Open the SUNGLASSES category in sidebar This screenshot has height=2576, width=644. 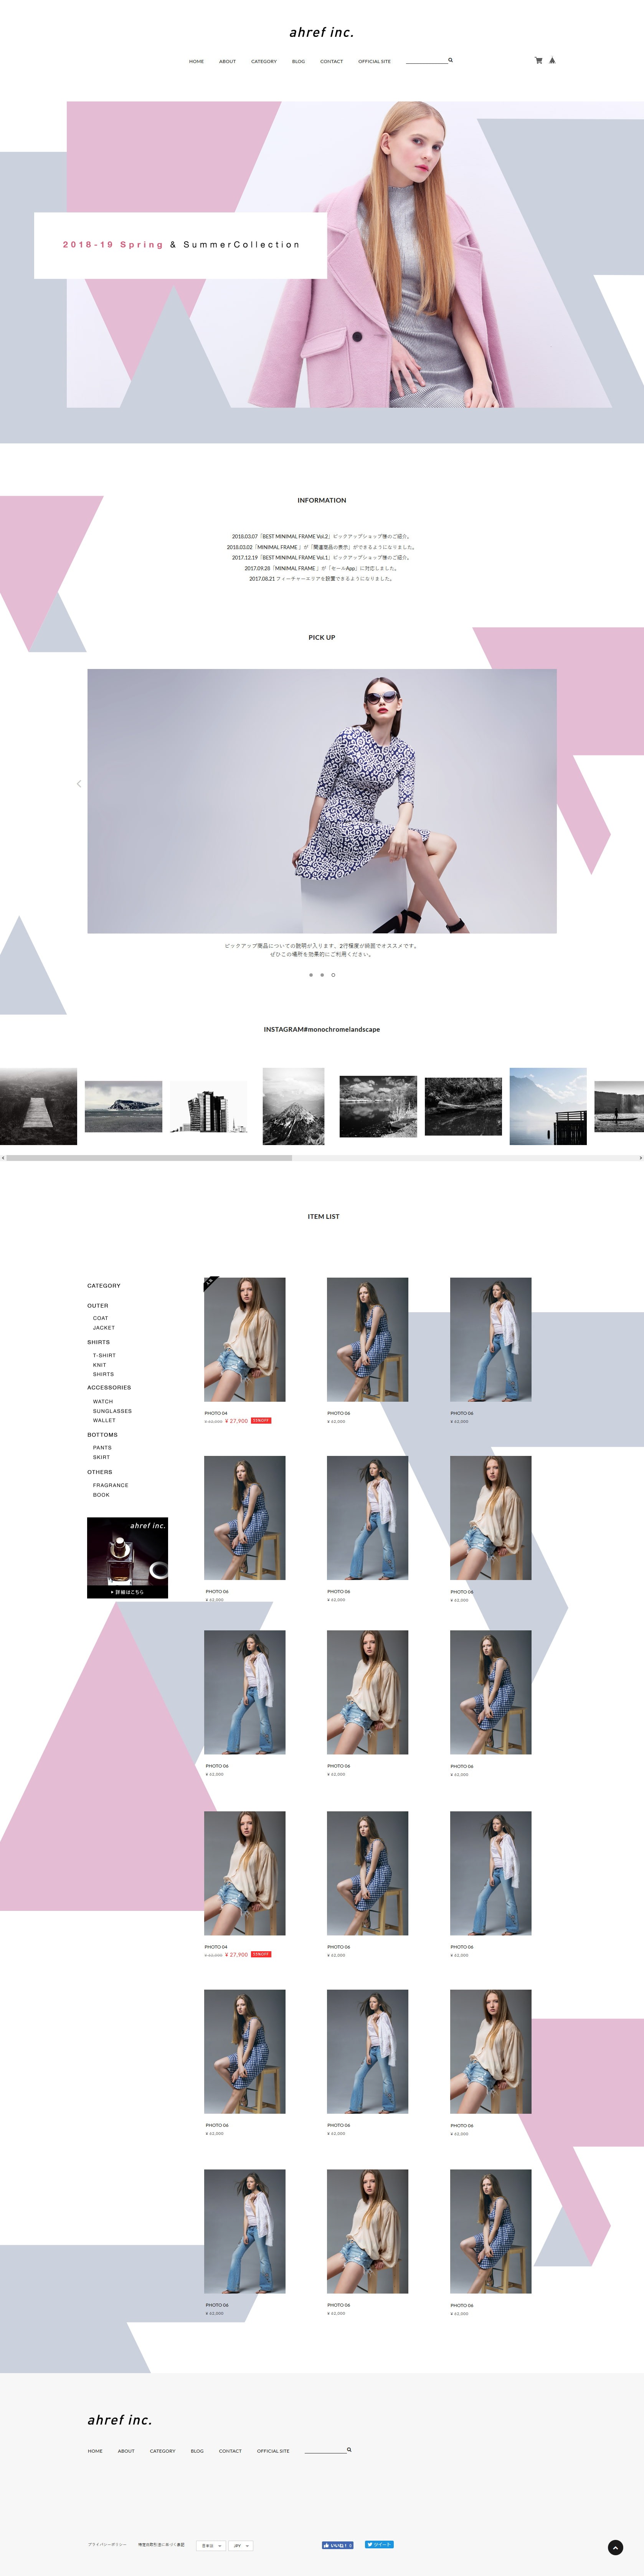[112, 1411]
